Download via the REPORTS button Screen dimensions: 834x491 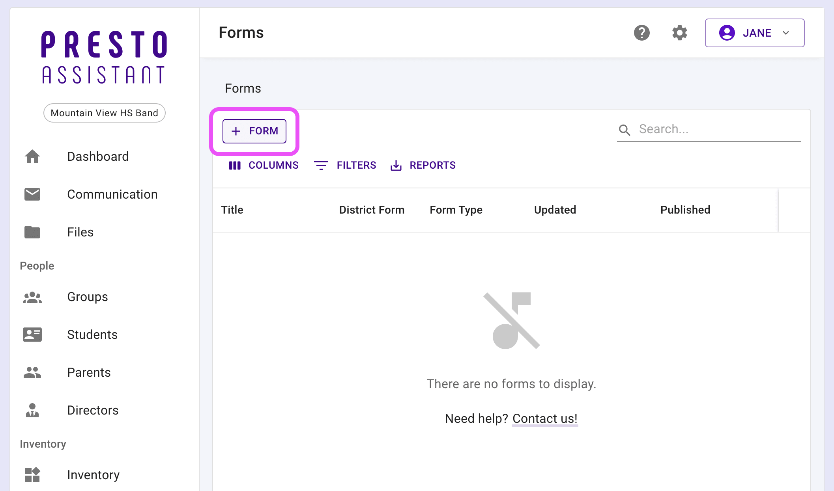[x=423, y=165]
